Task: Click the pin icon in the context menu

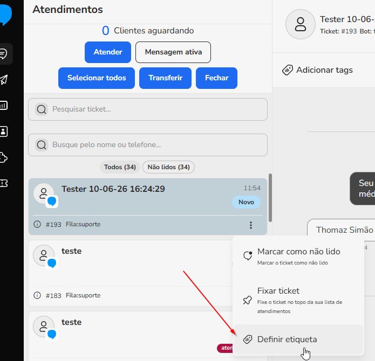Action: click(248, 300)
